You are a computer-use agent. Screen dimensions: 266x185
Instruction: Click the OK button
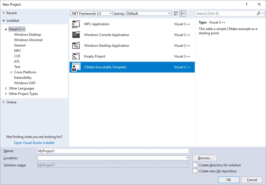[x=229, y=180]
